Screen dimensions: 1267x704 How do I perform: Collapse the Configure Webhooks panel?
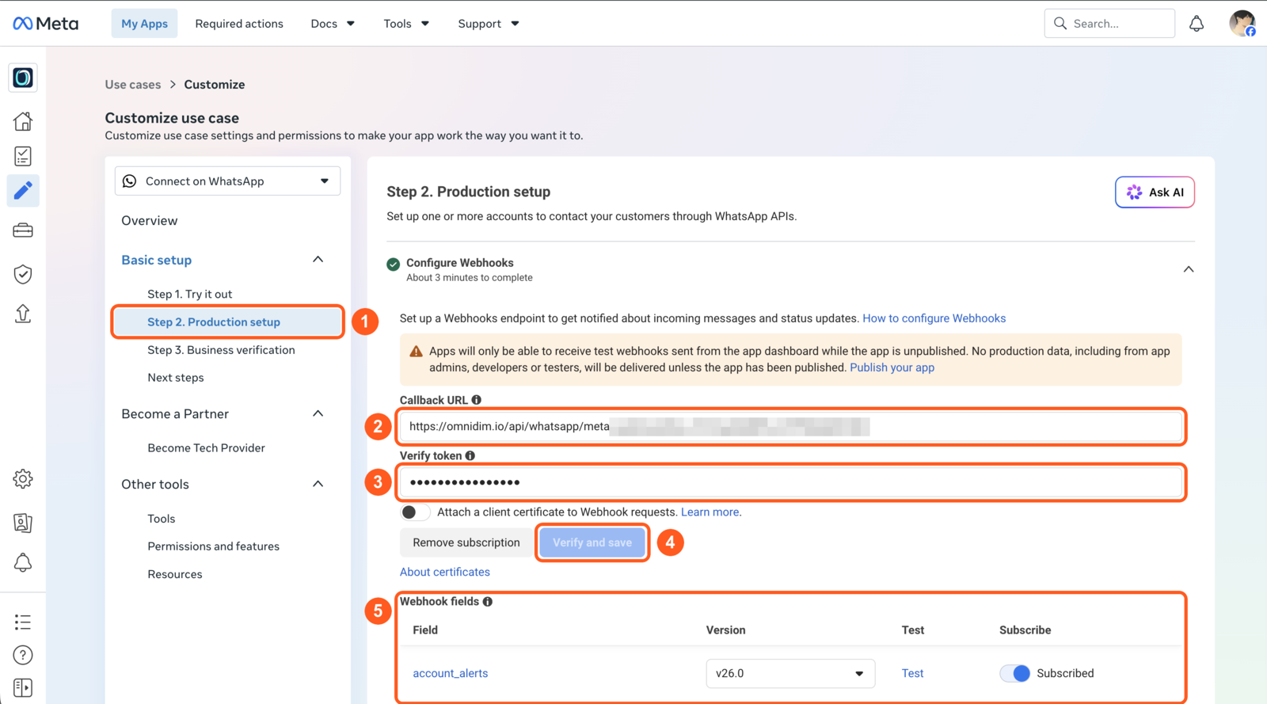1189,269
